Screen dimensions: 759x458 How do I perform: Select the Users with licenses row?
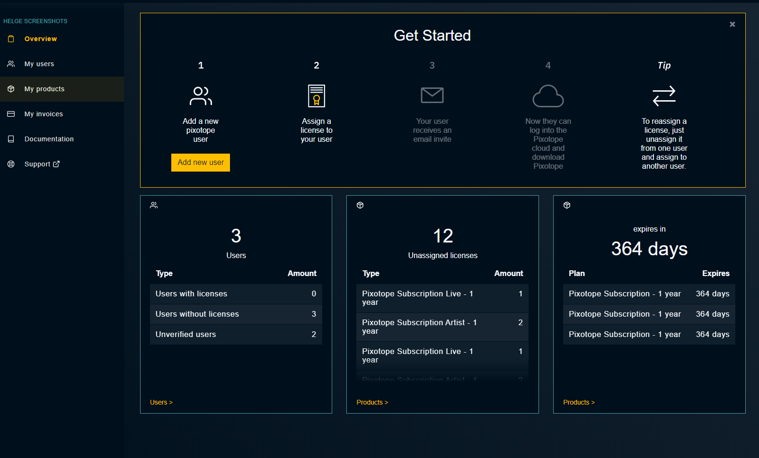coord(236,294)
